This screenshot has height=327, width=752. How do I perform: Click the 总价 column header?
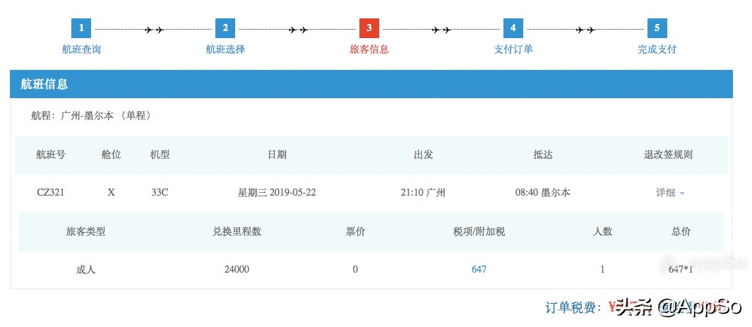point(681,232)
